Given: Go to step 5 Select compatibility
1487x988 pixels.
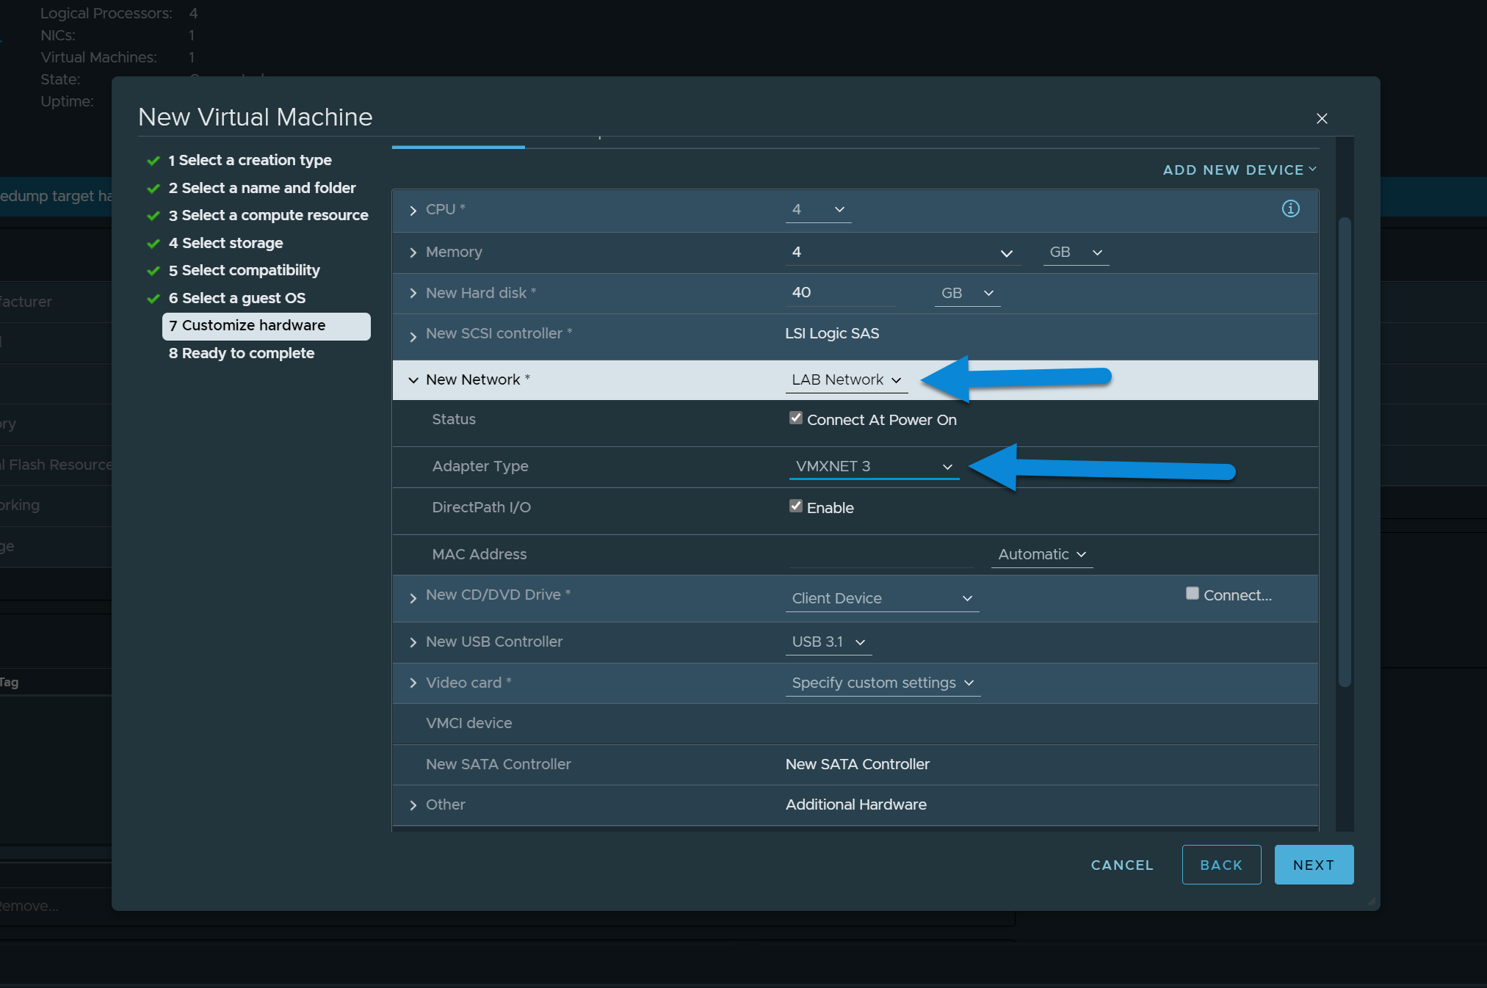Looking at the screenshot, I should click(244, 270).
